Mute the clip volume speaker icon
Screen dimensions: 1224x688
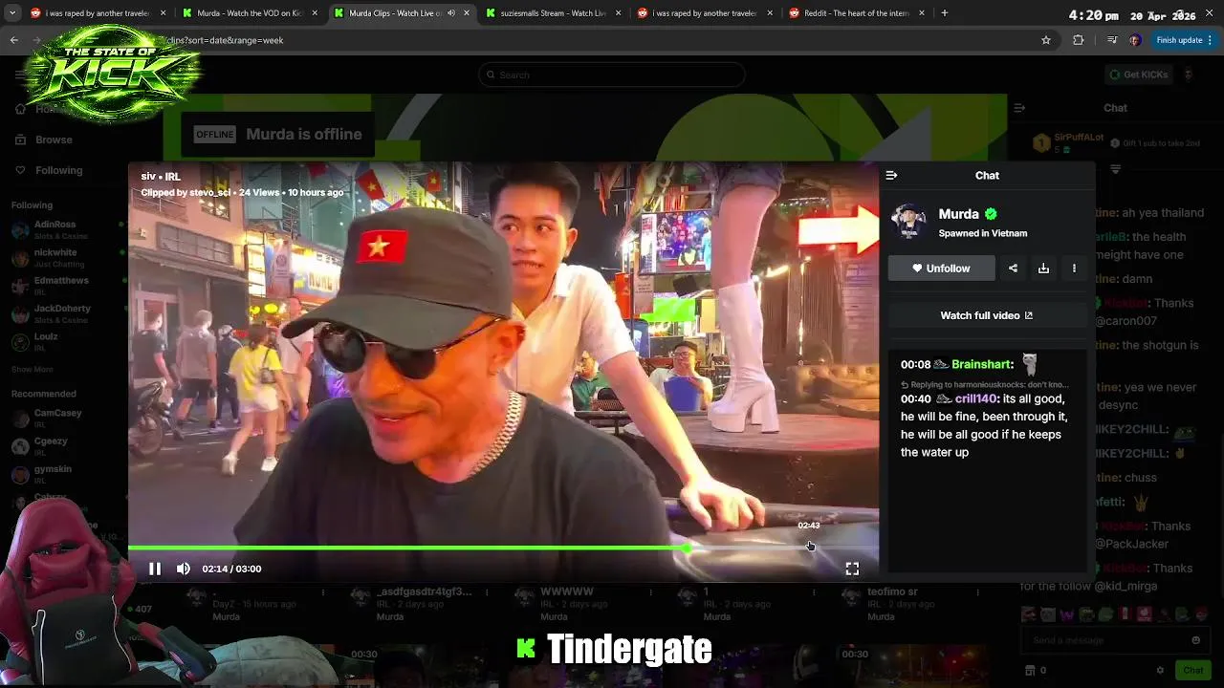pos(184,569)
